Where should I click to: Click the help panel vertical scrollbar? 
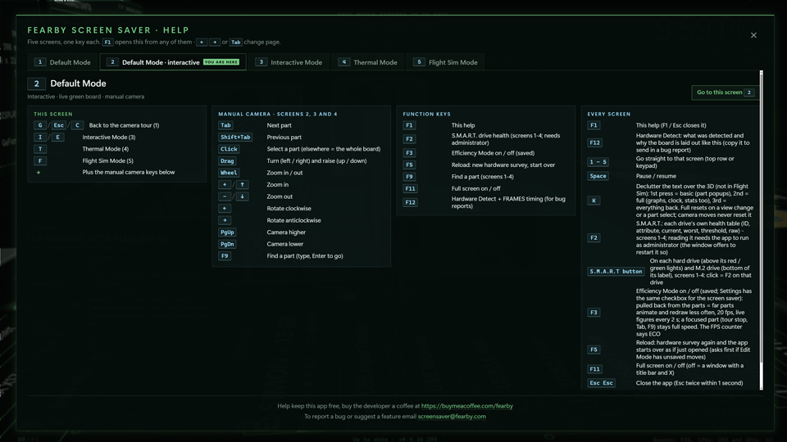pyautogui.click(x=762, y=230)
